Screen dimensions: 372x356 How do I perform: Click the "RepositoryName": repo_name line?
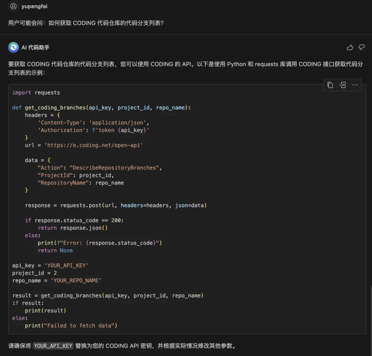click(x=81, y=183)
